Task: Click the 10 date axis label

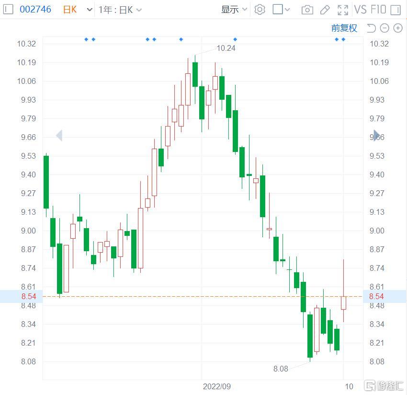Action: point(349,386)
